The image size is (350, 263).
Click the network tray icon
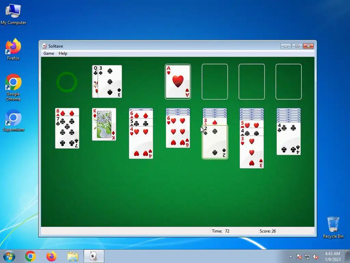click(x=307, y=256)
